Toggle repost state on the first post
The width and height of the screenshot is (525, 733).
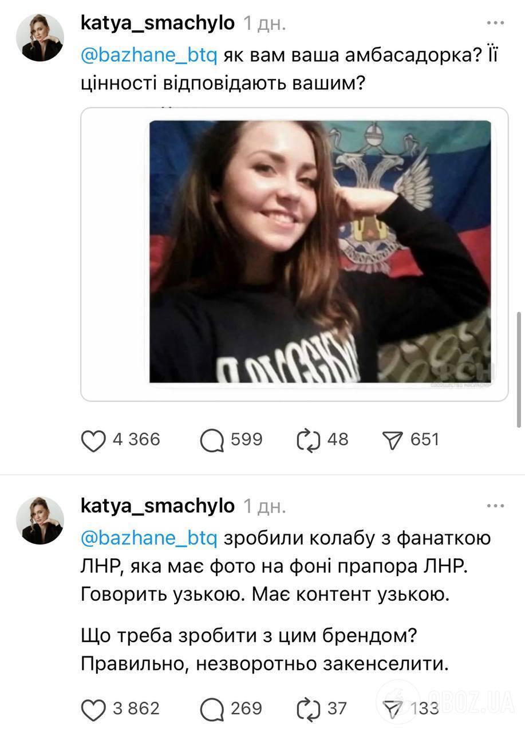(310, 439)
